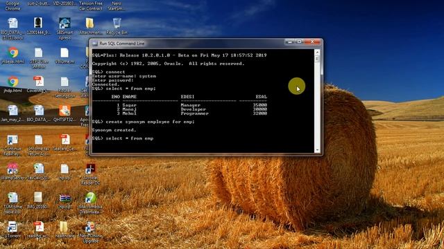Click the 'select * from emp' prompt at the bottom

[123, 138]
